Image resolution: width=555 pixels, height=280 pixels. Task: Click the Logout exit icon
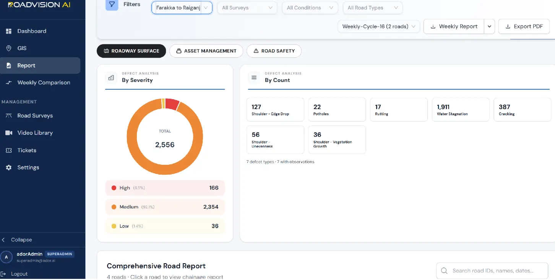click(x=4, y=274)
